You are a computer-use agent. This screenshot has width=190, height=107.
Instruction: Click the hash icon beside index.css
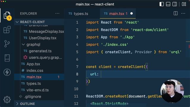pos(23,70)
